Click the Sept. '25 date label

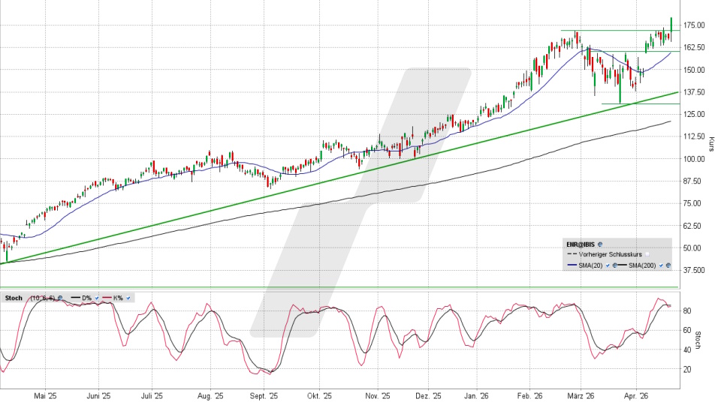[x=264, y=395]
